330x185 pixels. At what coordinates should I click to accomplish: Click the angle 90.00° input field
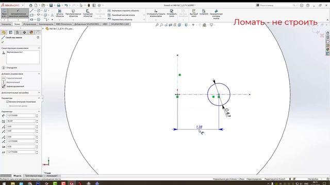click(21, 121)
